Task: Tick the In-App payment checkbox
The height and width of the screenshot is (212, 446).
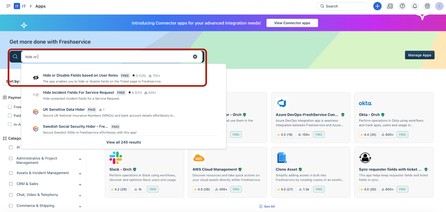Action: pyautogui.click(x=10, y=124)
